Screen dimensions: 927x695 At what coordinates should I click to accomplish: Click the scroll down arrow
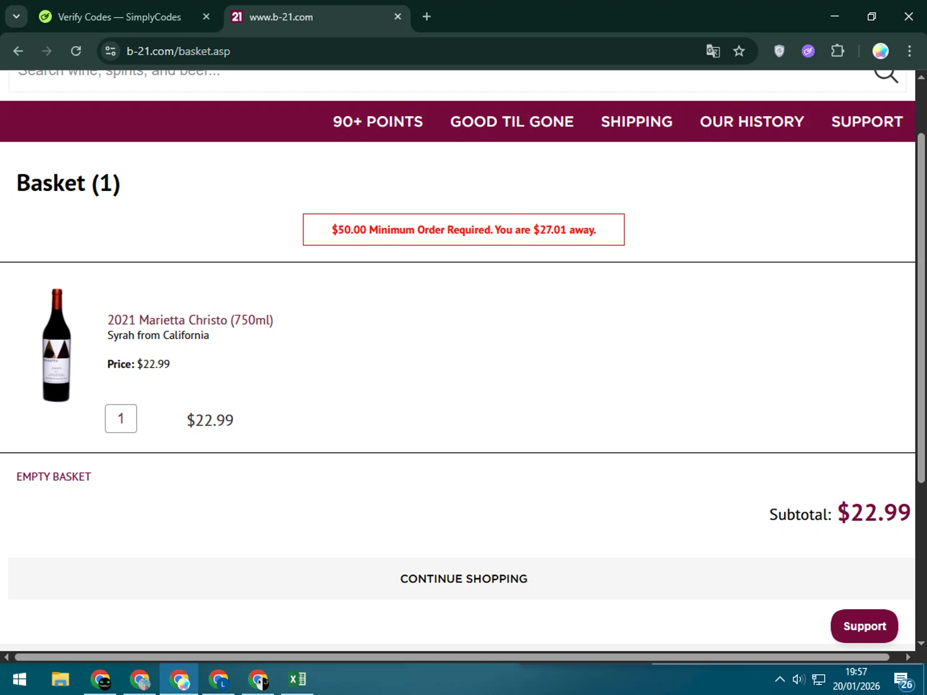pos(921,643)
